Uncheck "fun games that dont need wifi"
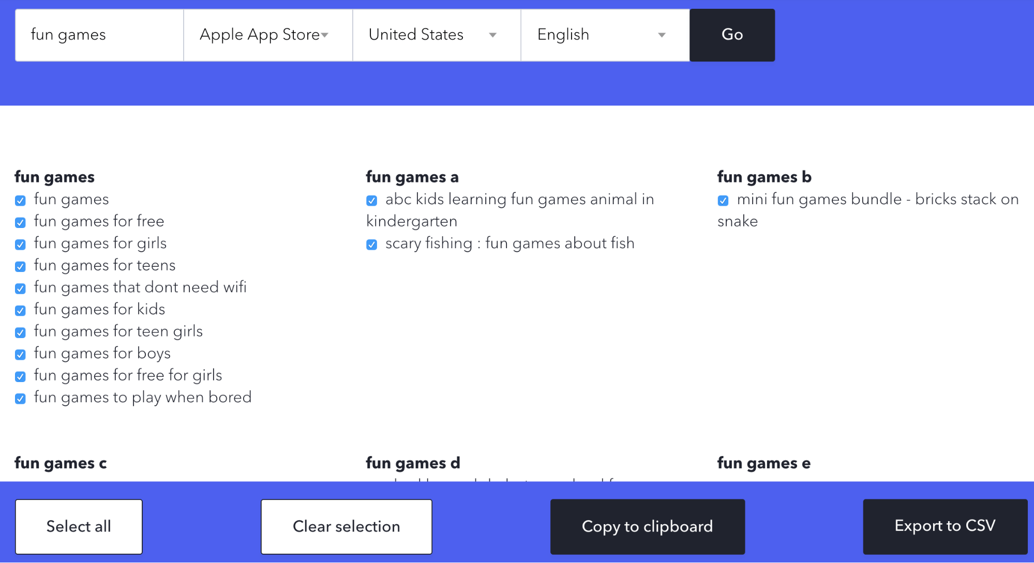 click(x=20, y=288)
